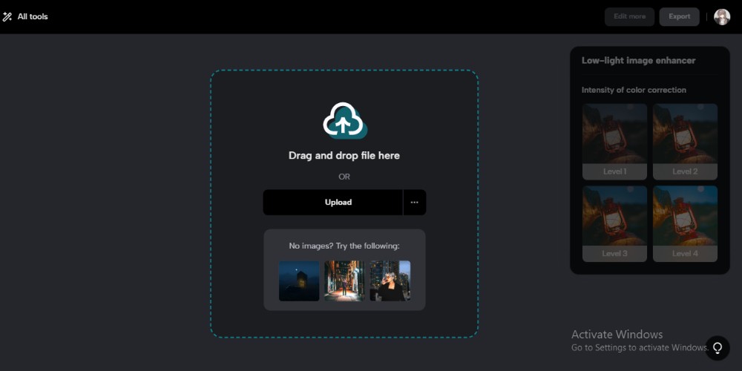742x371 pixels.
Task: Click the Edit more button
Action: click(629, 16)
